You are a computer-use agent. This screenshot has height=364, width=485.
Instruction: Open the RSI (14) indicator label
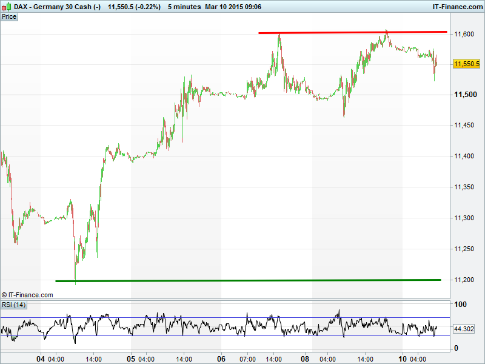tap(13, 305)
